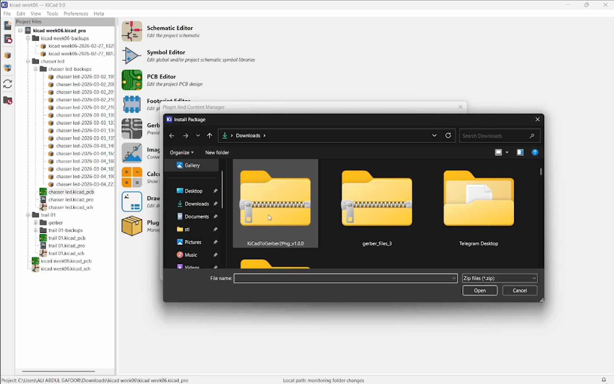Select the gerber_files_3 zip file
This screenshot has width=614, height=384.
click(x=377, y=203)
